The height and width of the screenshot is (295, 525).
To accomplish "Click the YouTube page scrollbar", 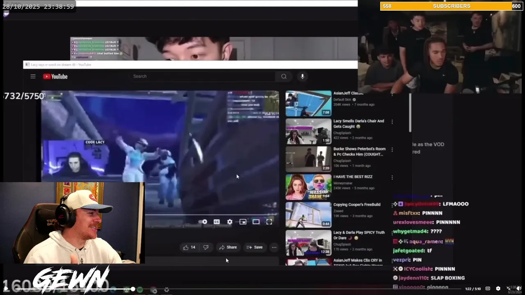I will [410, 113].
